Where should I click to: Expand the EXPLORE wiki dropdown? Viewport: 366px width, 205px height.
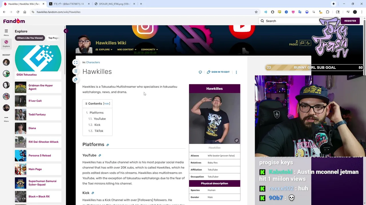click(104, 50)
